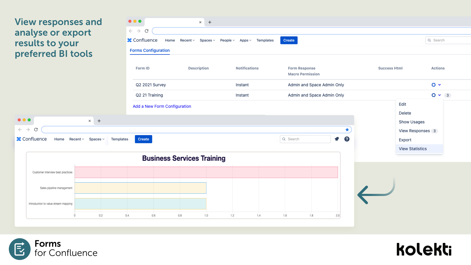Click back arrow in front browser window
This screenshot has width=471, height=265.
pos(20,130)
